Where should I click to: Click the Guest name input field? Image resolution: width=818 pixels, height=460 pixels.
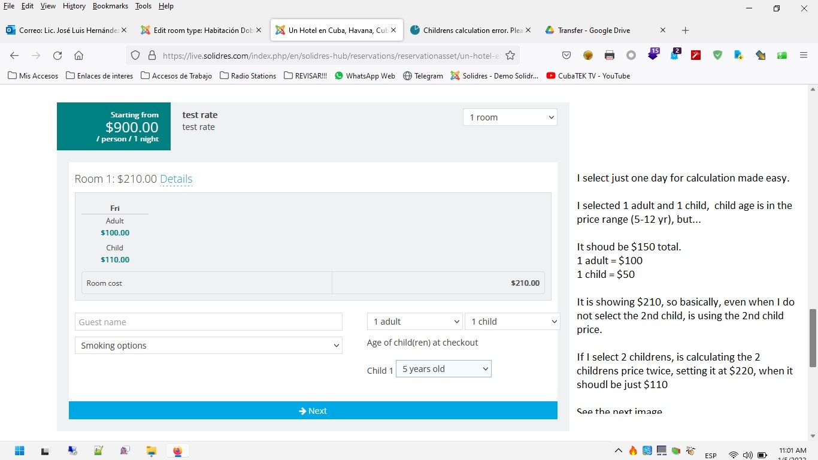[x=208, y=322]
